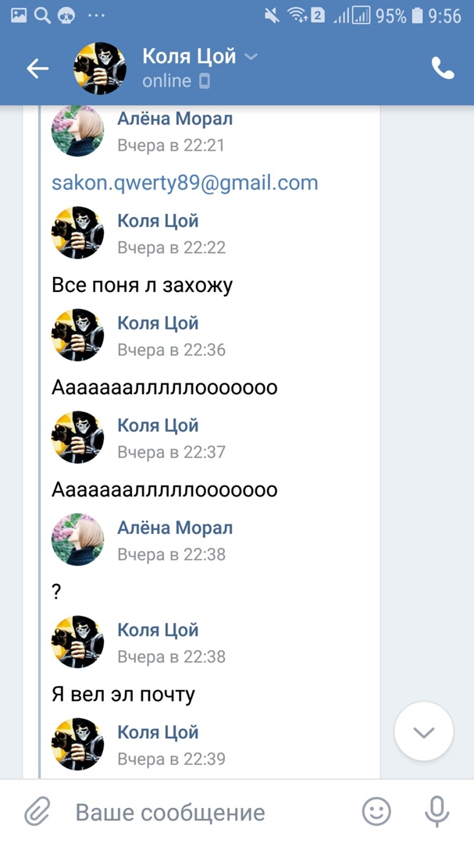Open Алёна Морал profile name at 22:21
The image size is (474, 843).
pos(175,119)
